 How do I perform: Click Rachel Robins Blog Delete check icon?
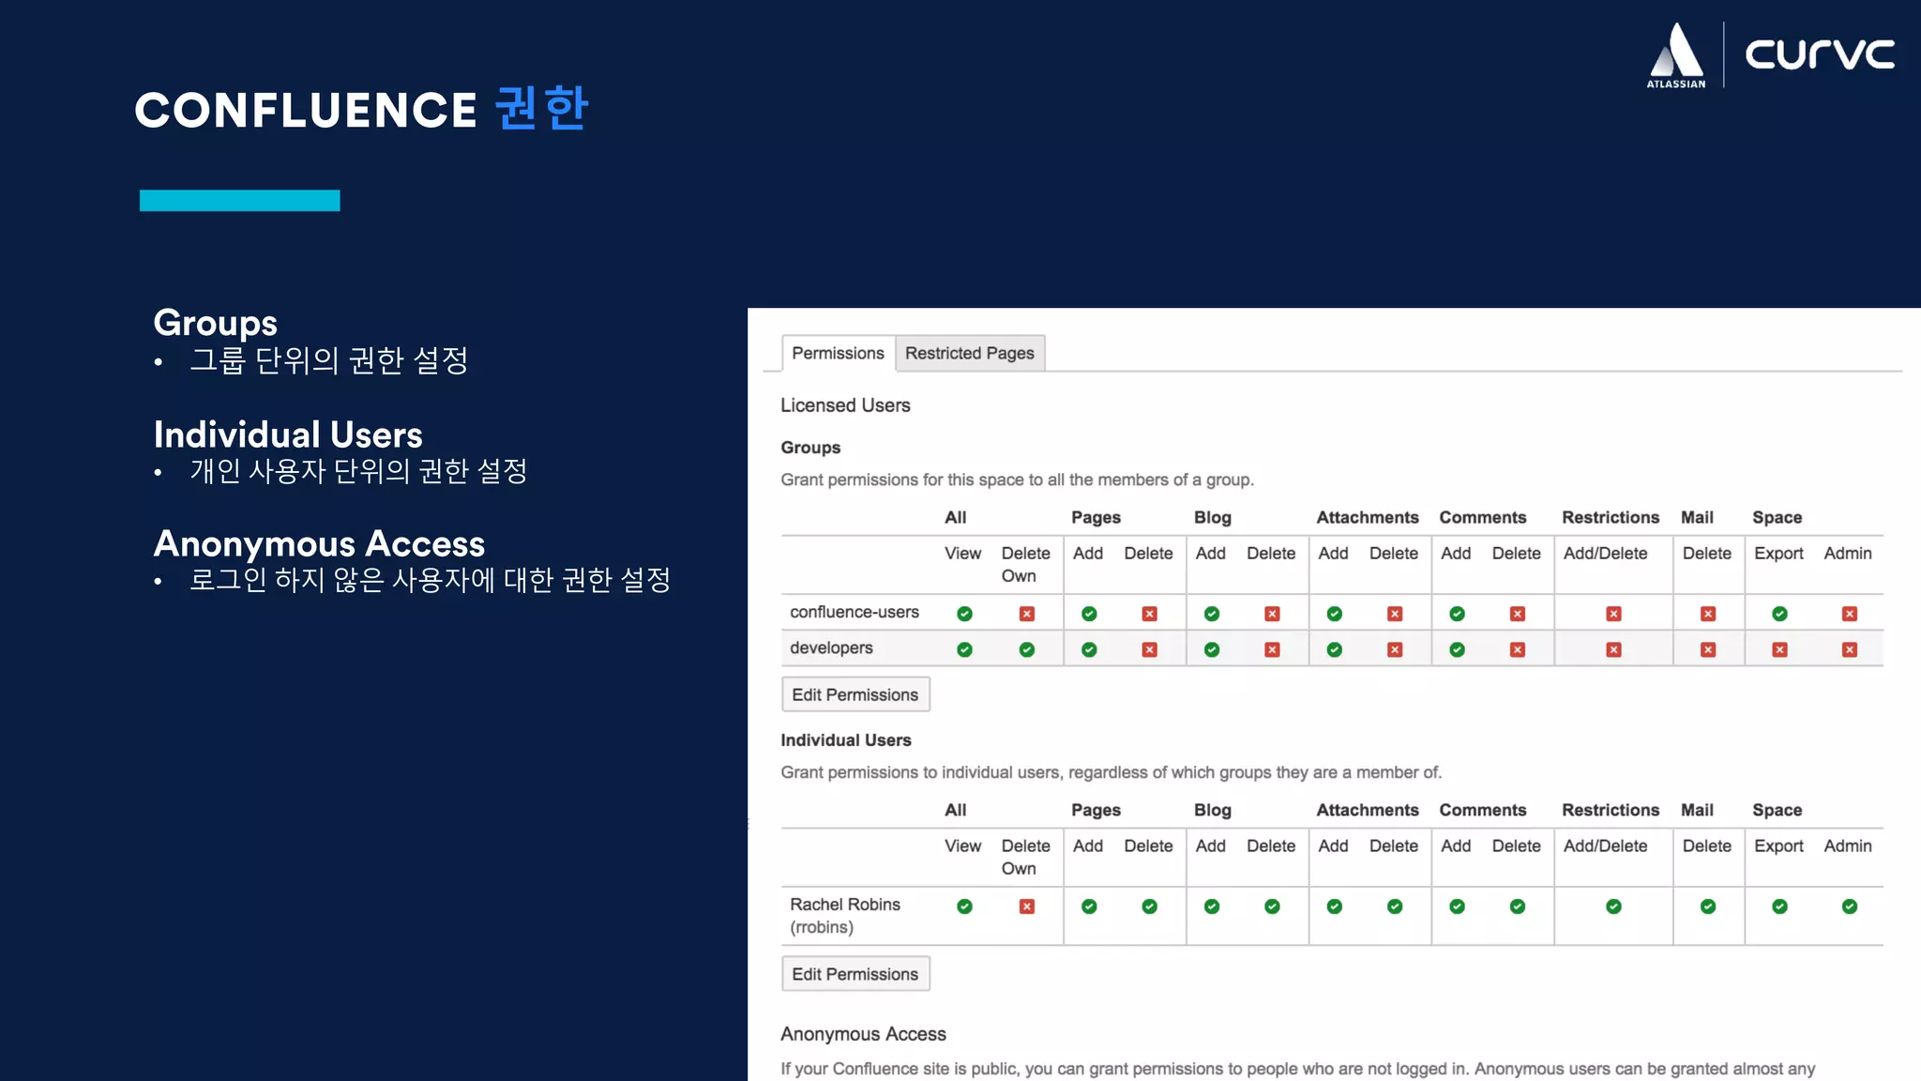tap(1273, 906)
